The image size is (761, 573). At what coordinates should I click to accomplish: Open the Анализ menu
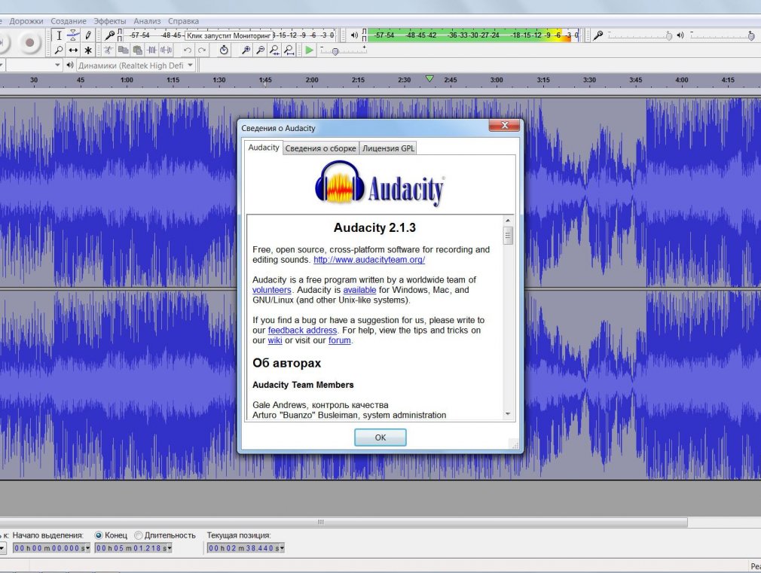click(147, 21)
